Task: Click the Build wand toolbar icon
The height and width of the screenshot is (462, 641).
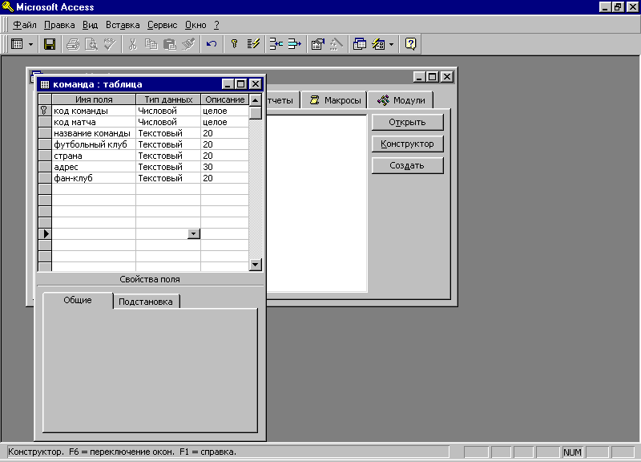Action: 336,44
